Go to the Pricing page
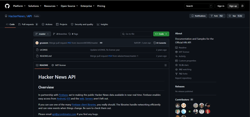250x117 pixels. pos(101,6)
